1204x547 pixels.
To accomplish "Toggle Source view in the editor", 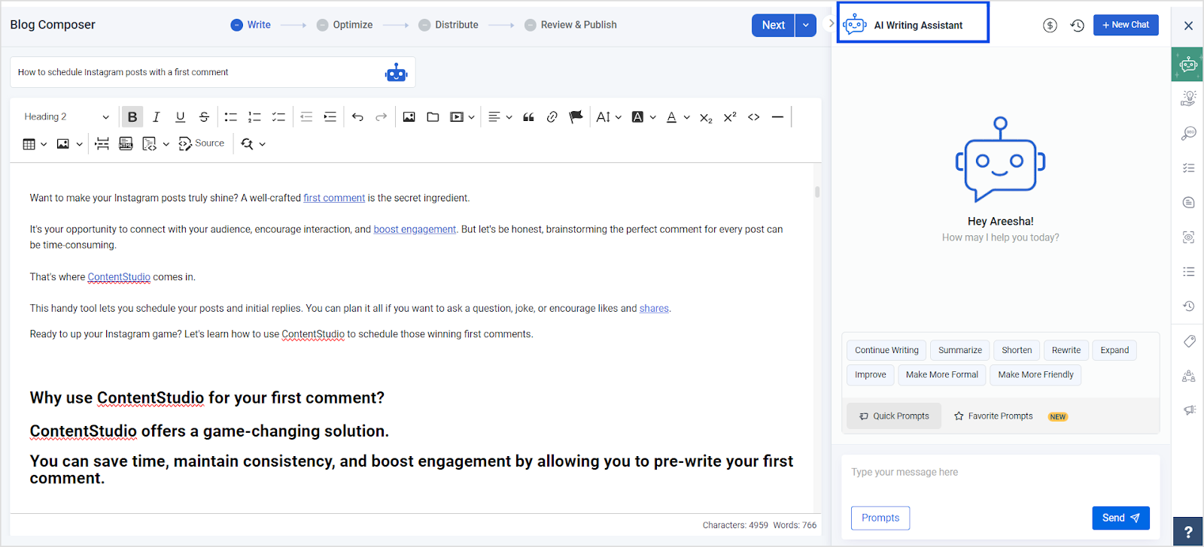I will click(x=202, y=144).
